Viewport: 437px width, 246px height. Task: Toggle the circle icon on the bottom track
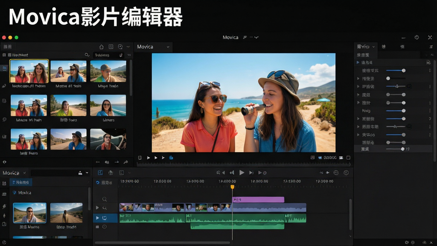[105, 227]
